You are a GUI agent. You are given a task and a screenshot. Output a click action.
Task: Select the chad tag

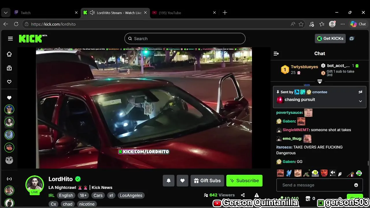pyautogui.click(x=68, y=204)
